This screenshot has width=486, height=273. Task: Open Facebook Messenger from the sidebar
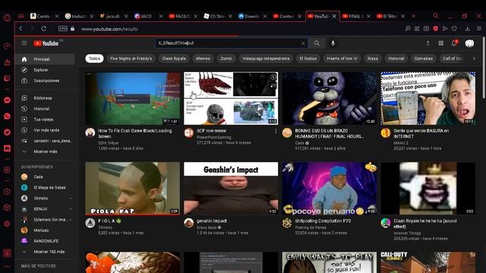7,100
